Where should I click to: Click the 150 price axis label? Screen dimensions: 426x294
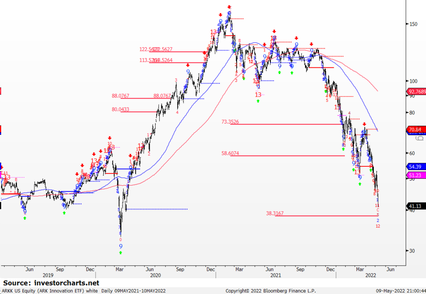click(x=413, y=24)
